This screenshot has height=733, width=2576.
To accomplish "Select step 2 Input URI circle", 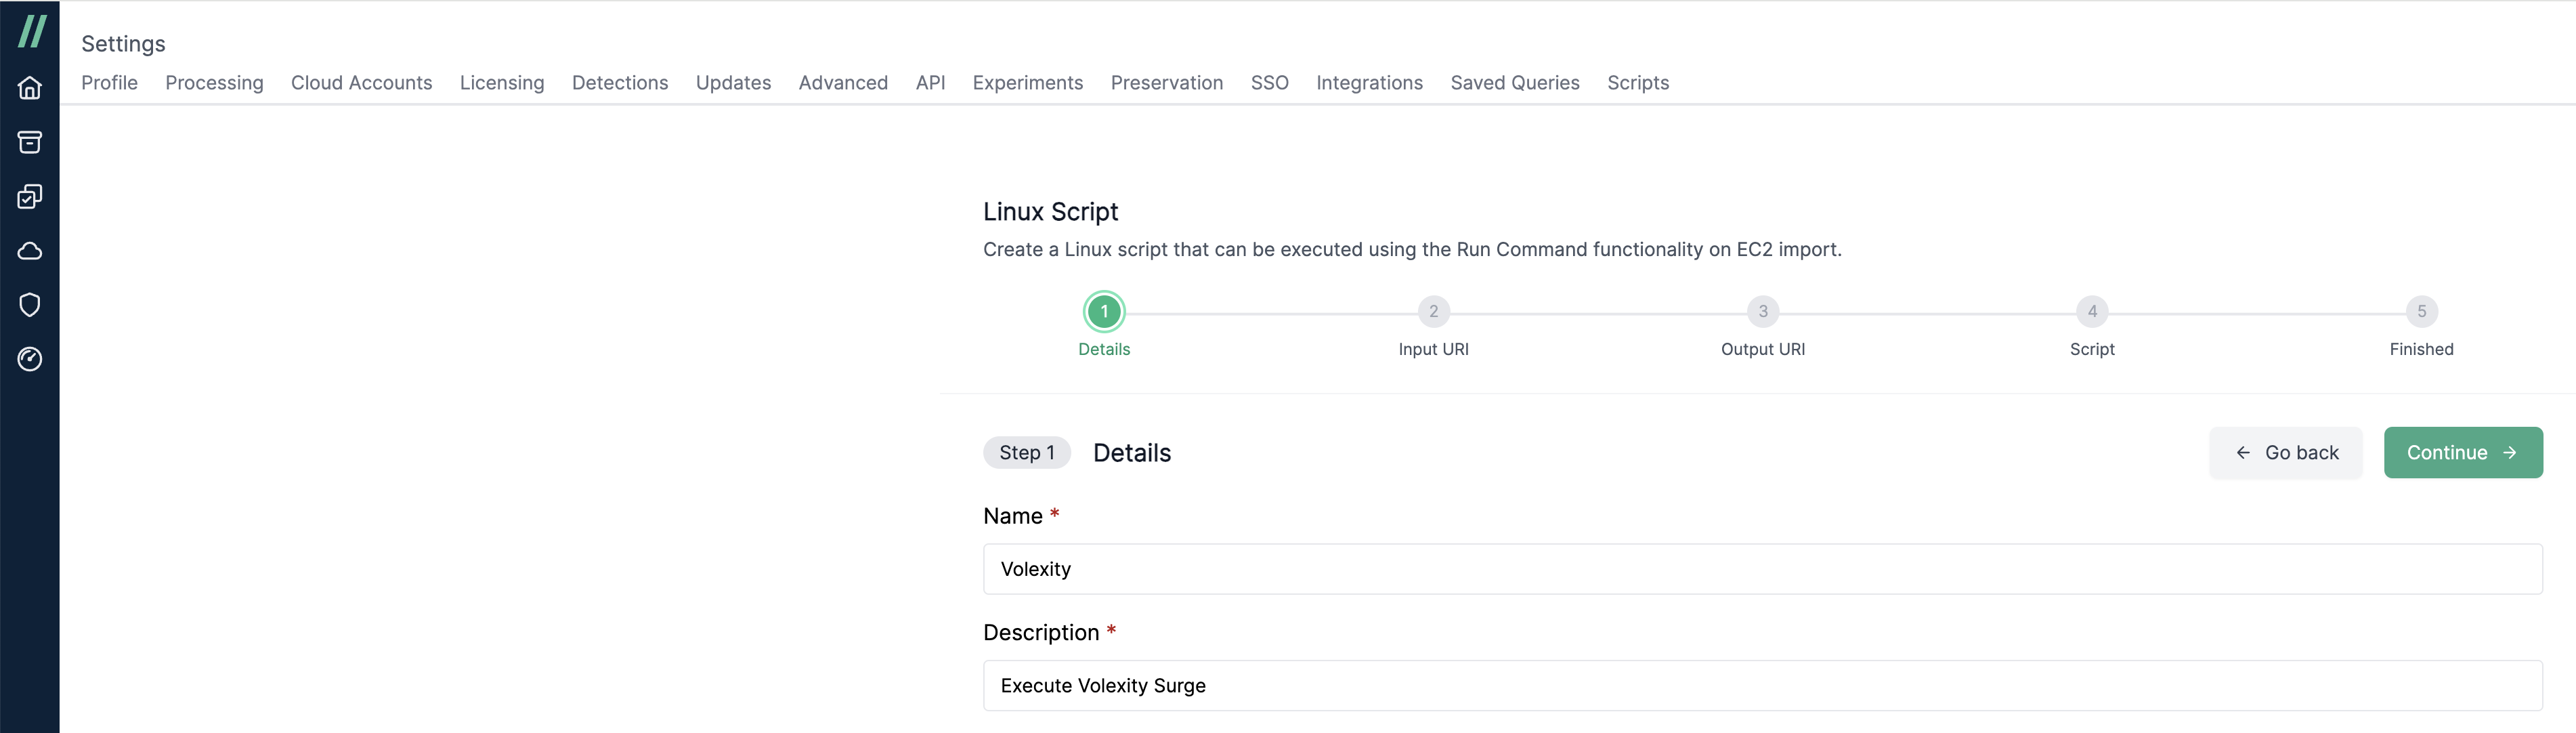I will pos(1433,312).
